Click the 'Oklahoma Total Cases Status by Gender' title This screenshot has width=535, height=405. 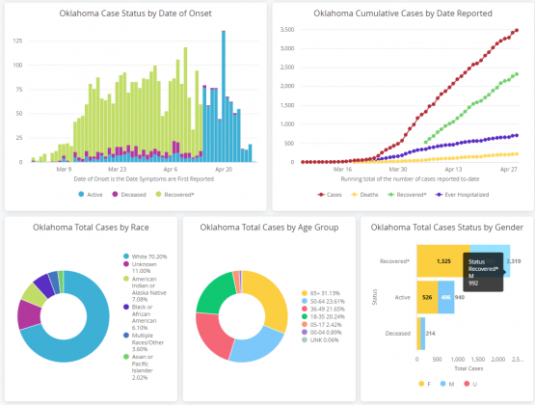[447, 228]
